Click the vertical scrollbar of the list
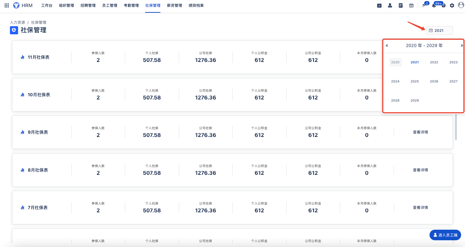The image size is (465, 247). point(456,127)
